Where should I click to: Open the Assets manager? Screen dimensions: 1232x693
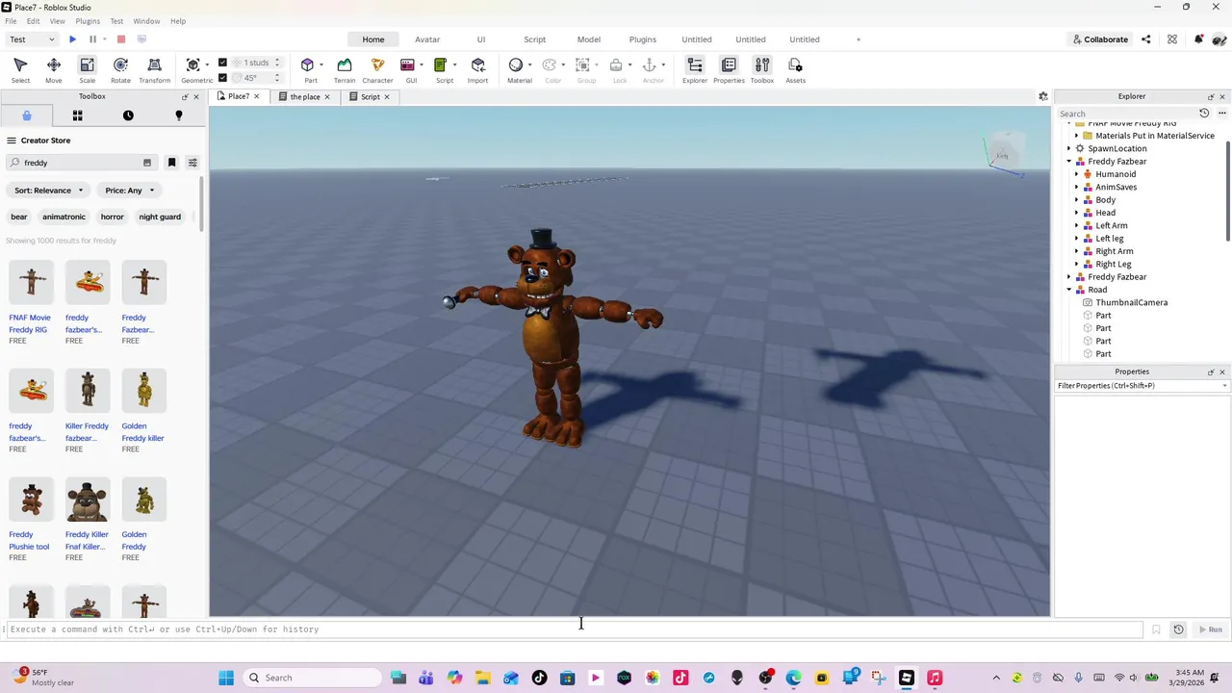click(x=795, y=69)
